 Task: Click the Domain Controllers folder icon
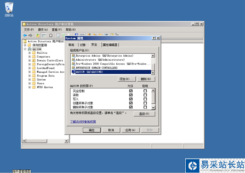click(x=34, y=60)
